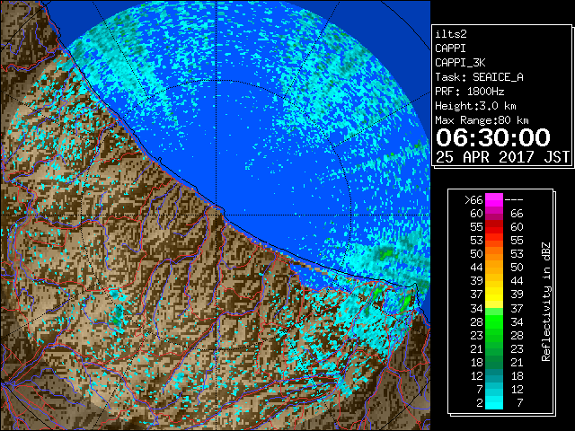Click the 'CAPPI_3K' product text
Image resolution: width=575 pixels, height=431 pixels.
click(460, 63)
